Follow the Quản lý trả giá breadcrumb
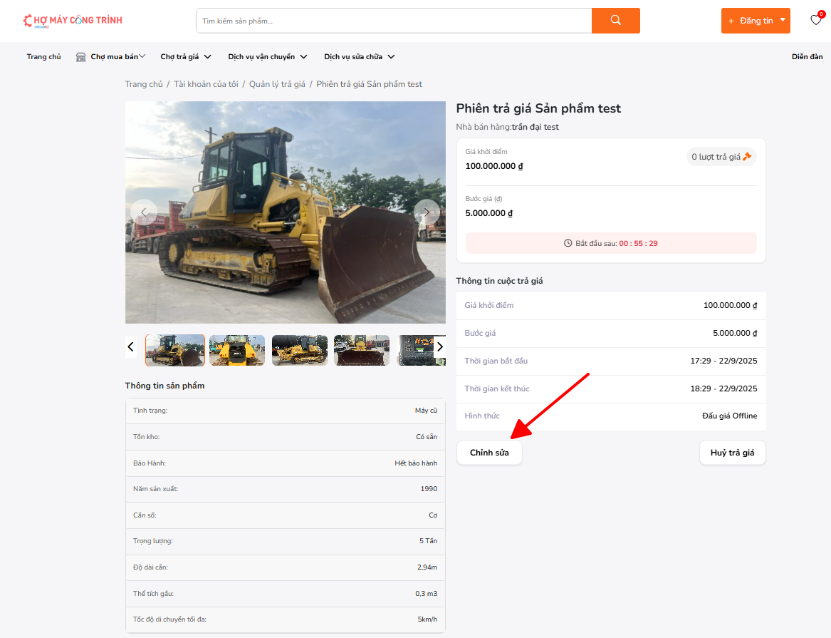 [277, 84]
